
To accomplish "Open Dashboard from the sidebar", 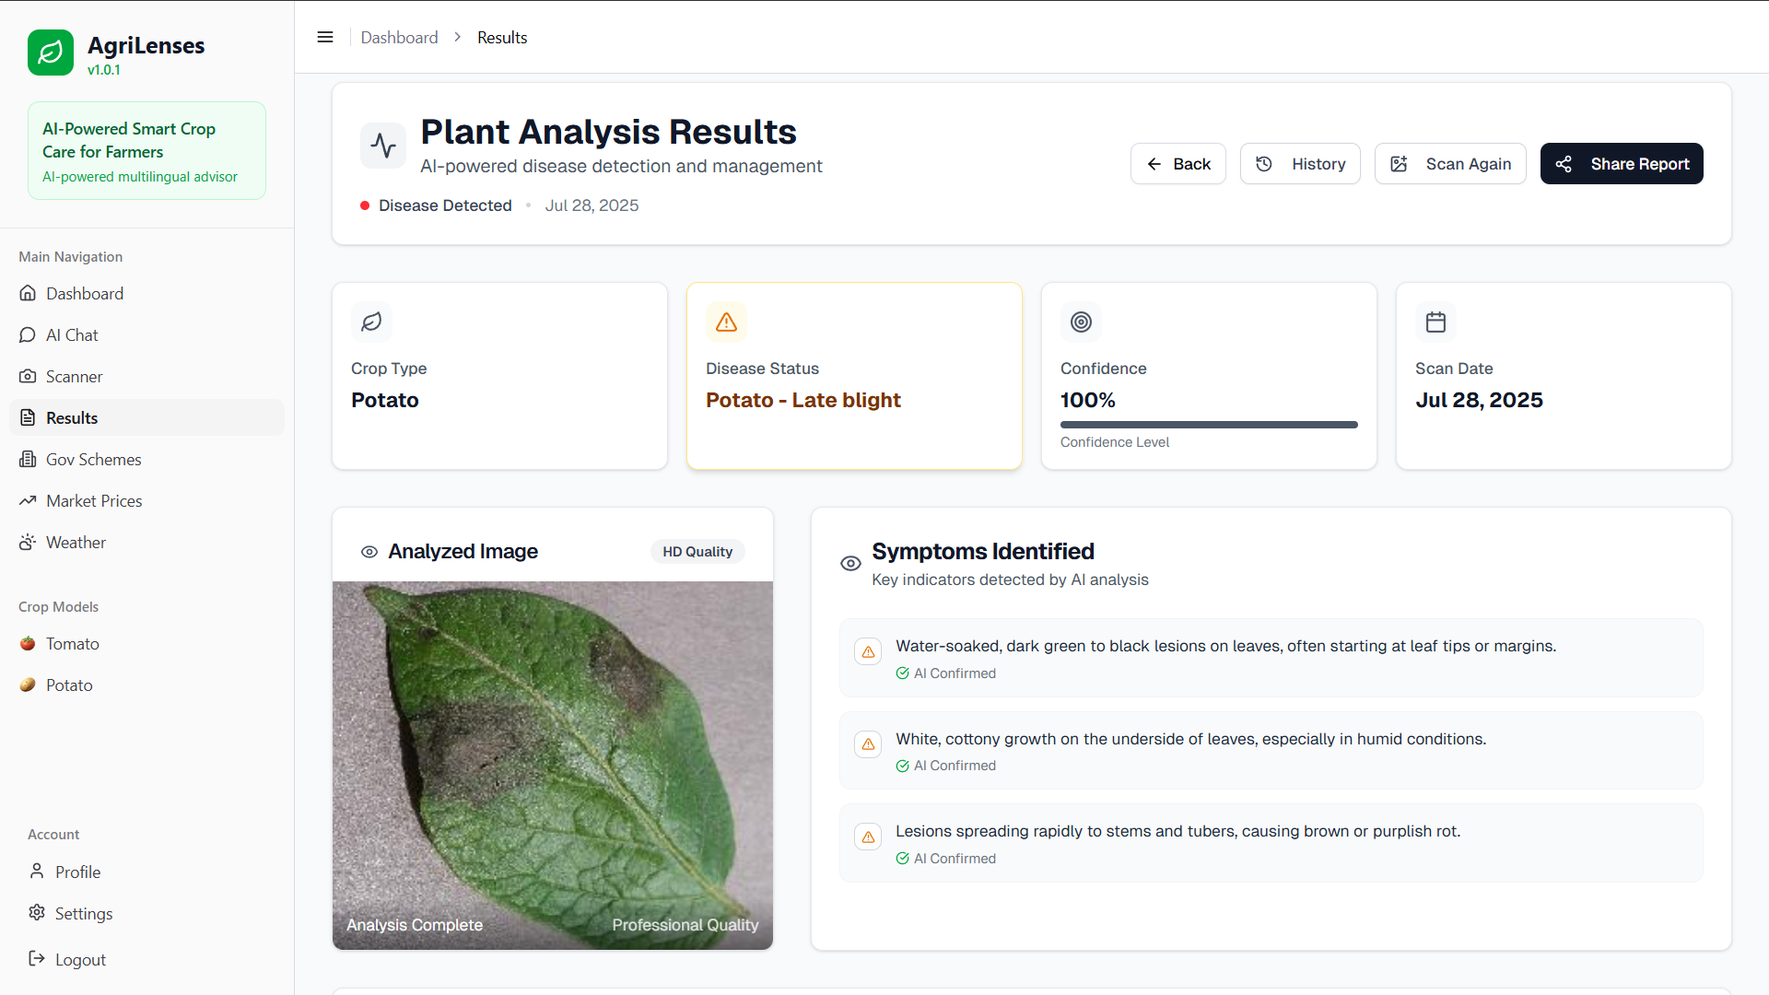I will pos(147,293).
